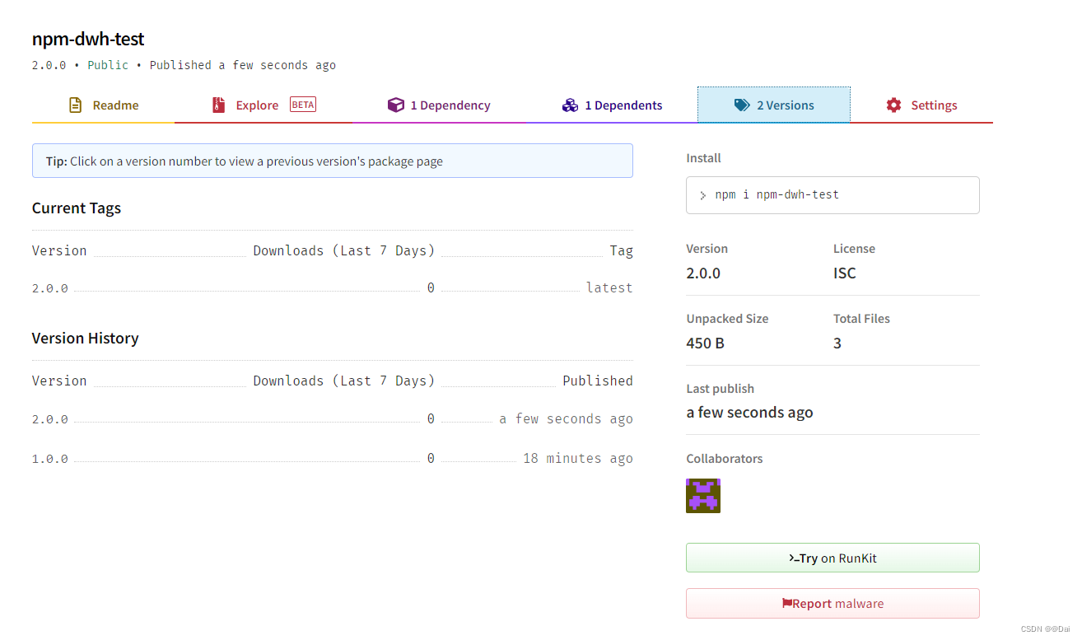1082x640 pixels.
Task: Open version 1.0.0 in Version History
Action: (x=50, y=459)
